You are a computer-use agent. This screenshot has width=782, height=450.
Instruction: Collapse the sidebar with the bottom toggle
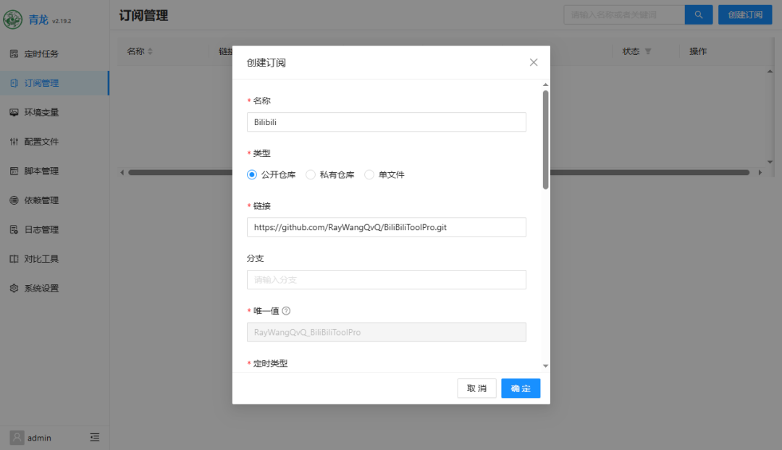coord(94,437)
